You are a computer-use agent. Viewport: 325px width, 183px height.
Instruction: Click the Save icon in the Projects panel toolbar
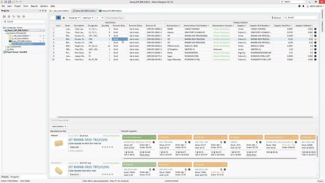pos(4,16)
